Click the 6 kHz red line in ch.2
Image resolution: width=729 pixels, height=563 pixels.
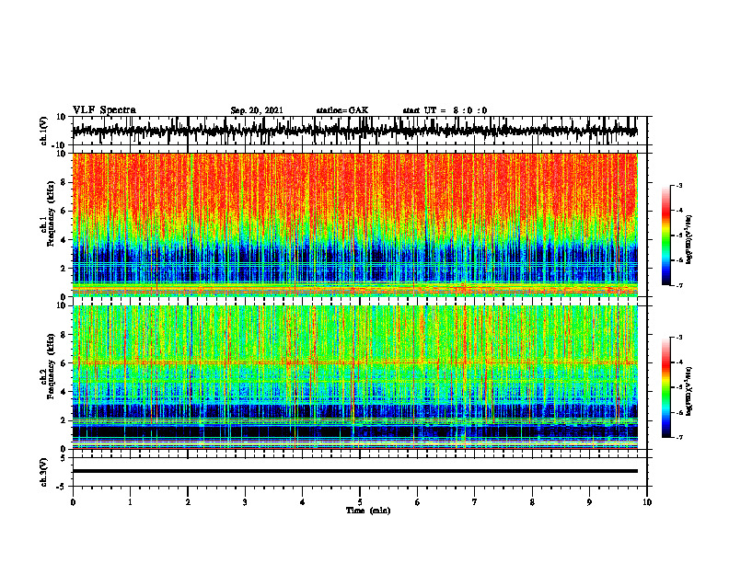point(354,362)
